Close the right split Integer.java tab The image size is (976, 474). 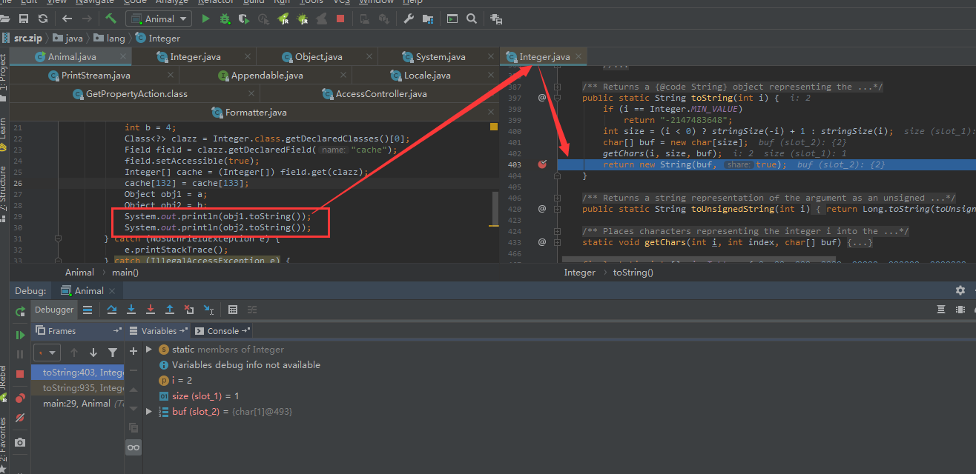[579, 56]
